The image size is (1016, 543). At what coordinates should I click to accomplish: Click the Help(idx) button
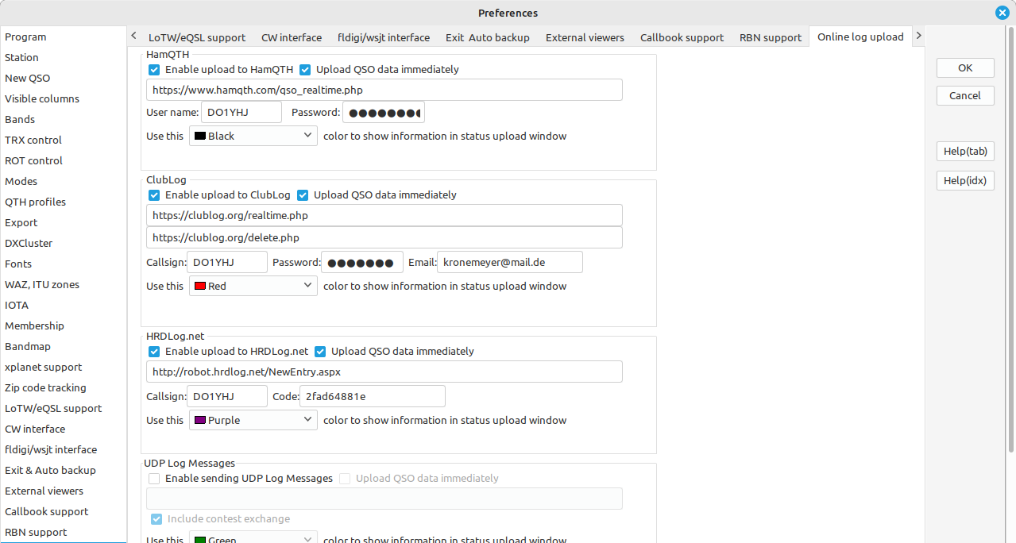click(964, 181)
